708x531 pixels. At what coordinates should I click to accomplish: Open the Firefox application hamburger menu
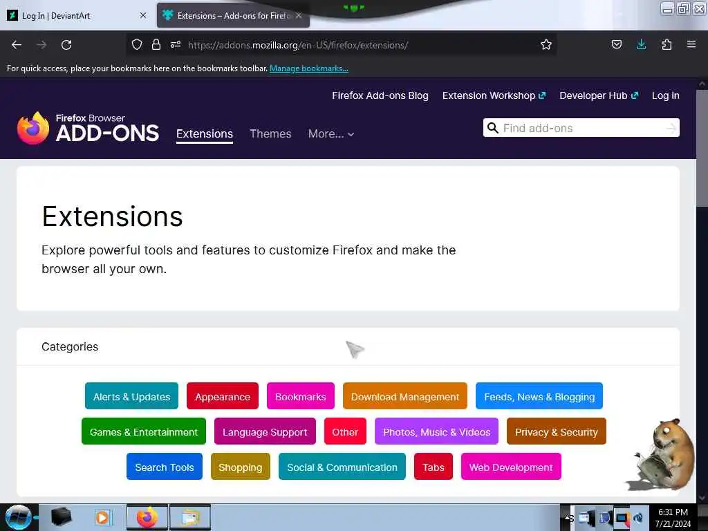691,44
